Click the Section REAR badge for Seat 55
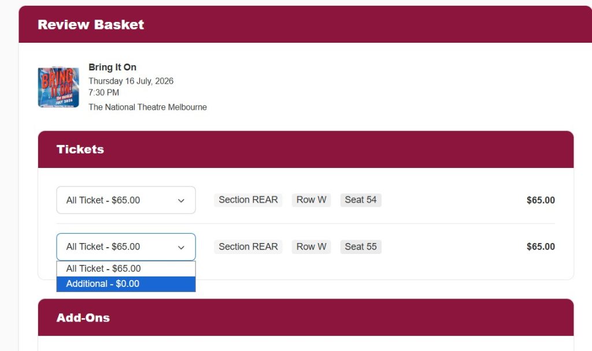This screenshot has height=351, width=592. (248, 247)
